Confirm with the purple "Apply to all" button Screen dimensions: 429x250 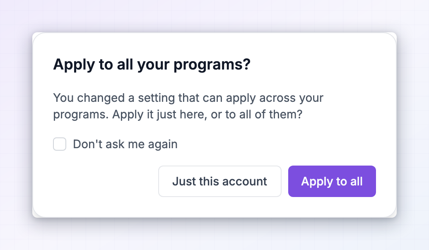[332, 181]
